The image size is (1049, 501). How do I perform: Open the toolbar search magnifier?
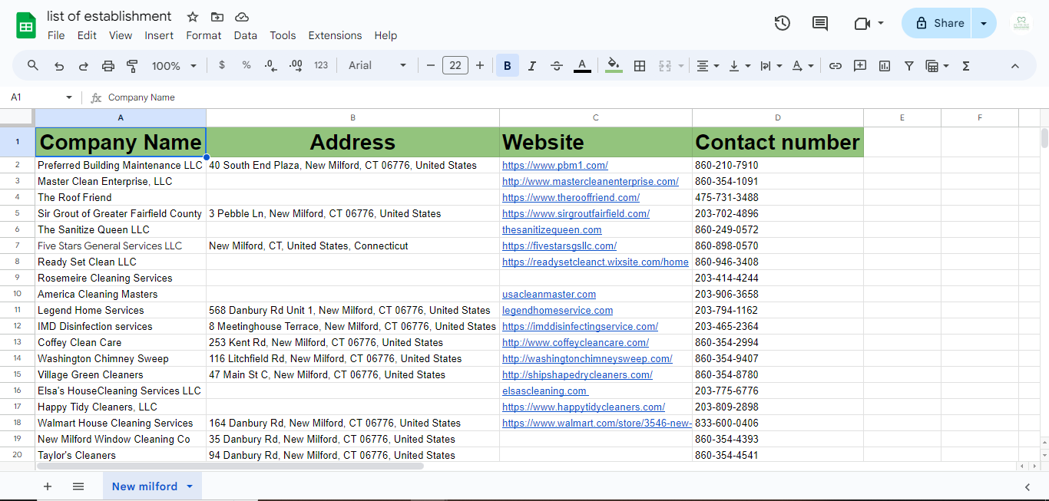pos(33,66)
